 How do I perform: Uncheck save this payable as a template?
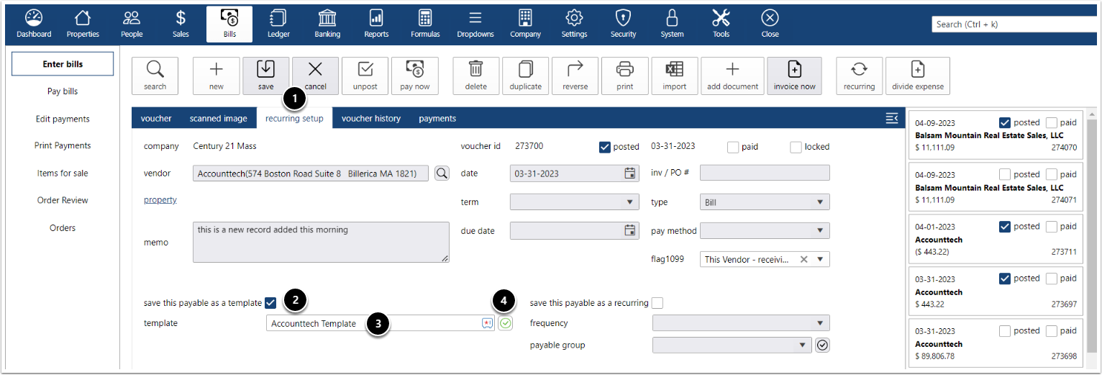(270, 303)
